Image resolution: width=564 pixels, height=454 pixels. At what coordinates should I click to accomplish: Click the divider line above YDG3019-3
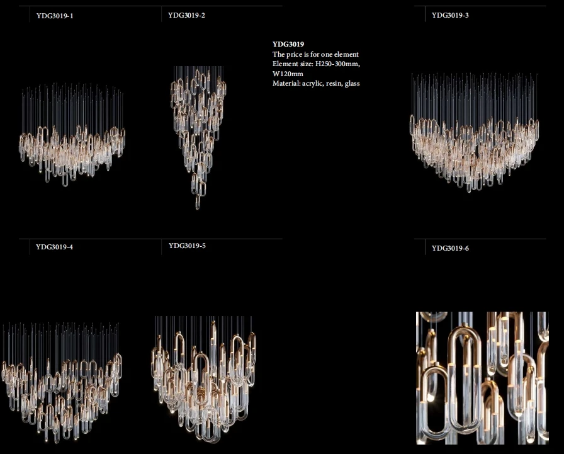480,6
